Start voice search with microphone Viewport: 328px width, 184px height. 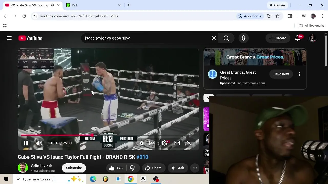coord(244,38)
